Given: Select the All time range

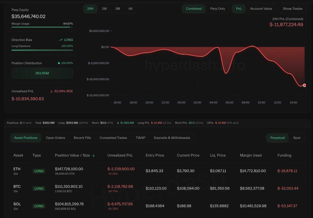Looking at the screenshot, I should [130, 9].
